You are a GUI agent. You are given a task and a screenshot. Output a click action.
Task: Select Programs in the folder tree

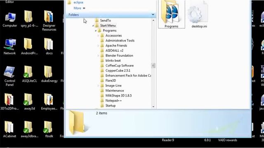click(110, 30)
